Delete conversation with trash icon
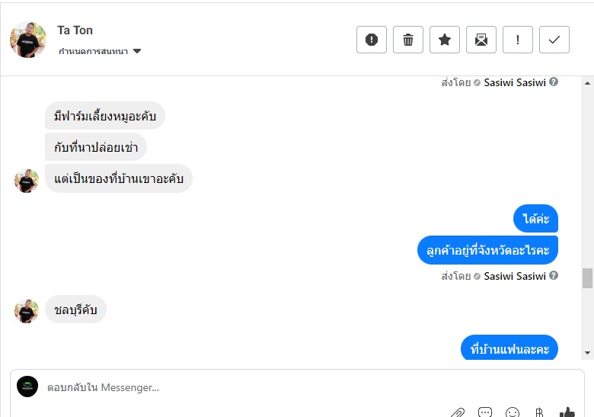 (x=408, y=40)
